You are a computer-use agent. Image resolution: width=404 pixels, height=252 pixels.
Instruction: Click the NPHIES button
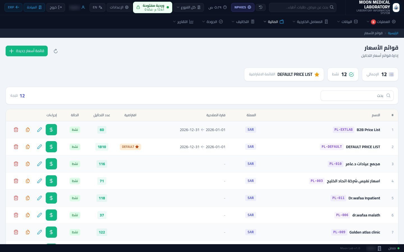click(x=243, y=7)
